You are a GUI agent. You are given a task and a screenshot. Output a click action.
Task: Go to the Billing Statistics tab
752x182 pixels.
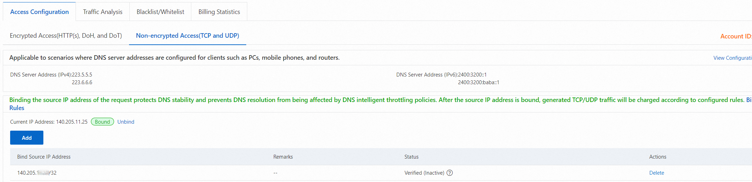(219, 12)
